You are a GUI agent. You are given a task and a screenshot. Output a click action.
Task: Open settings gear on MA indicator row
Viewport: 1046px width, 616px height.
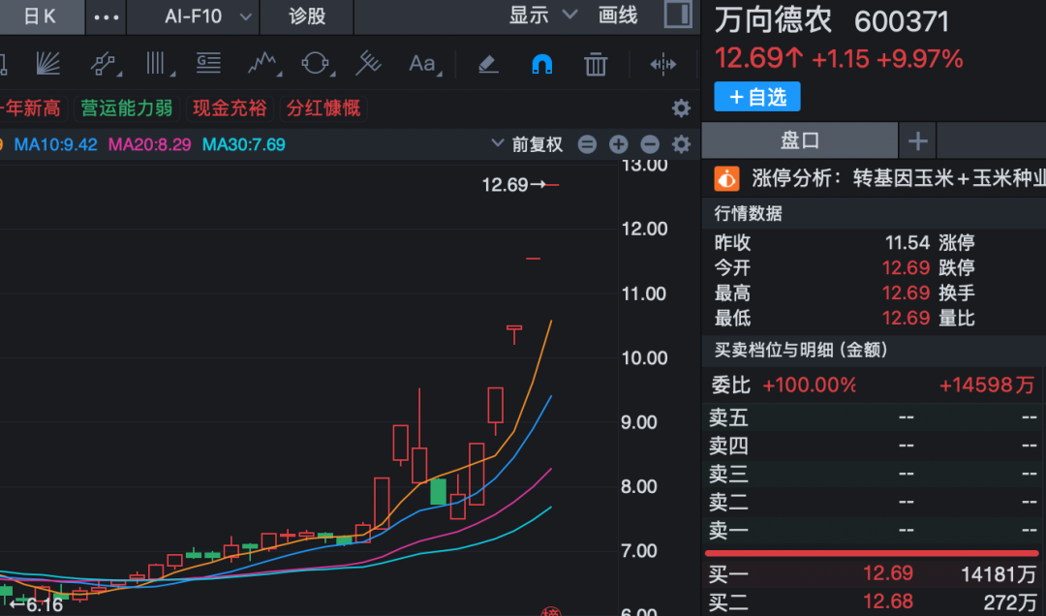click(681, 144)
